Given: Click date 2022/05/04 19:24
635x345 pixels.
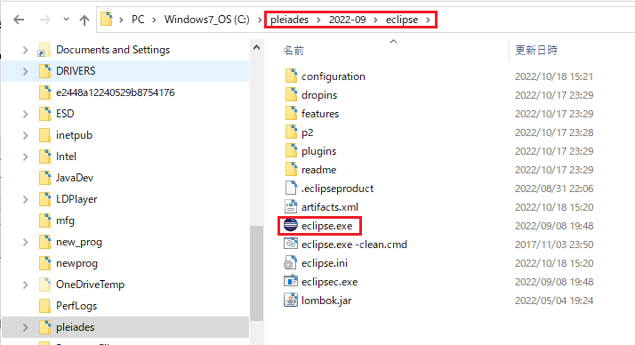Looking at the screenshot, I should 554,301.
